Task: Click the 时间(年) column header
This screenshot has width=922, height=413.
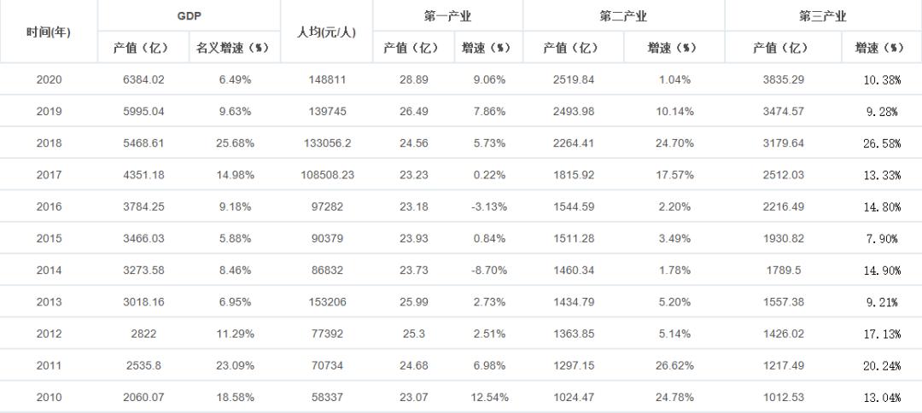Action: click(49, 32)
